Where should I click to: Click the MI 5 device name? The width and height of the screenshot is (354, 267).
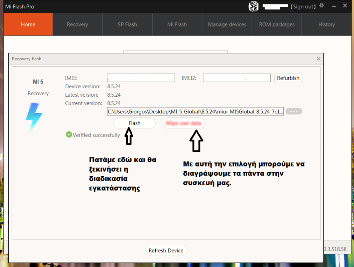click(x=38, y=82)
